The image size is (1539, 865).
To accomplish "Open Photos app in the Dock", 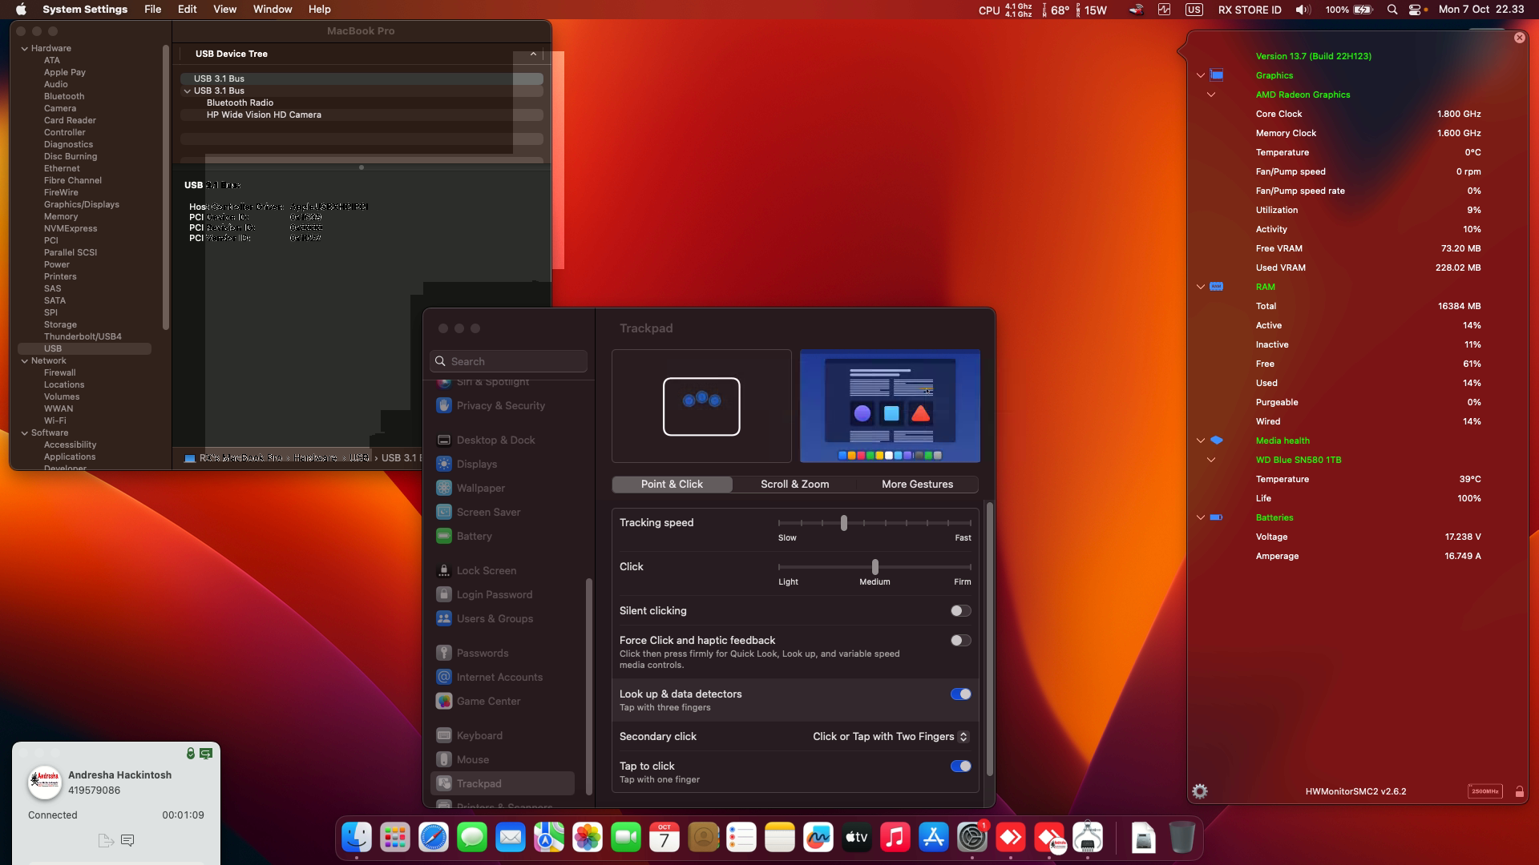I will click(x=588, y=838).
